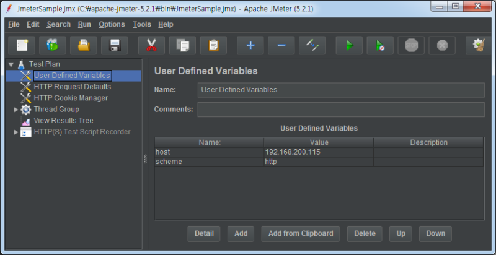The height and width of the screenshot is (255, 496).
Task: Open the Search menu
Action: (58, 24)
